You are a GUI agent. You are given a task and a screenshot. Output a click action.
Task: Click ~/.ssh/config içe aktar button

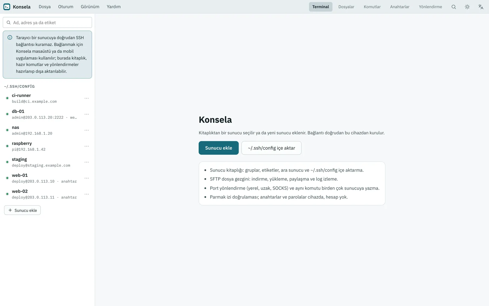point(271,148)
